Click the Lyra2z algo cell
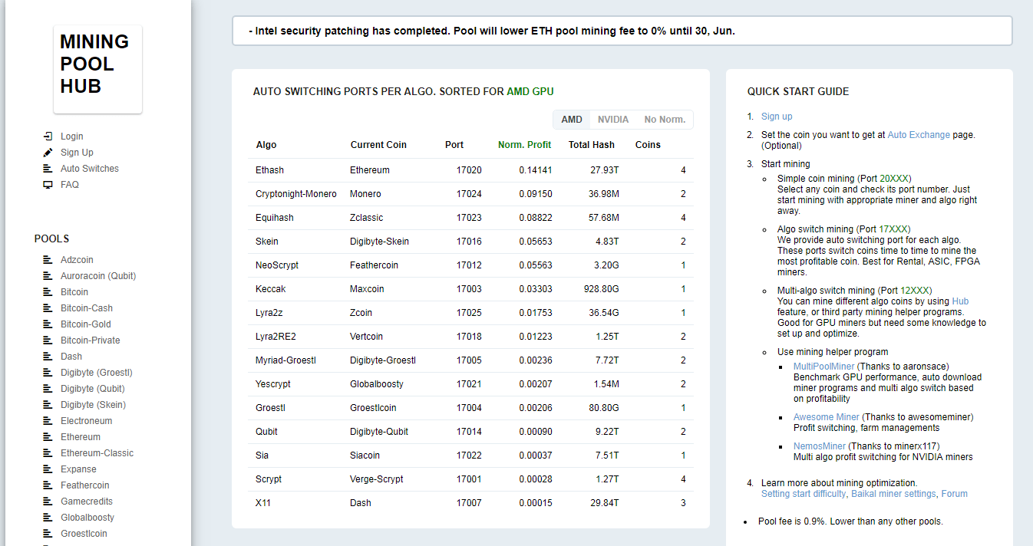 271,313
